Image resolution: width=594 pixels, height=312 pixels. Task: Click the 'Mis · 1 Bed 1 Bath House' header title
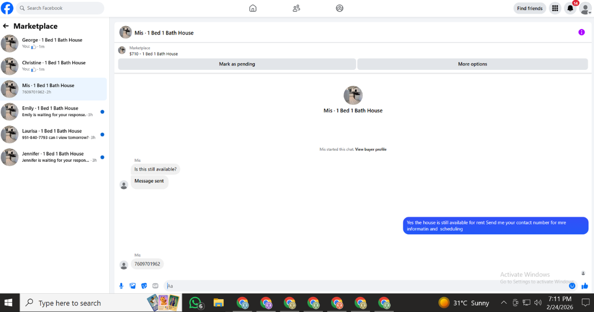click(164, 33)
